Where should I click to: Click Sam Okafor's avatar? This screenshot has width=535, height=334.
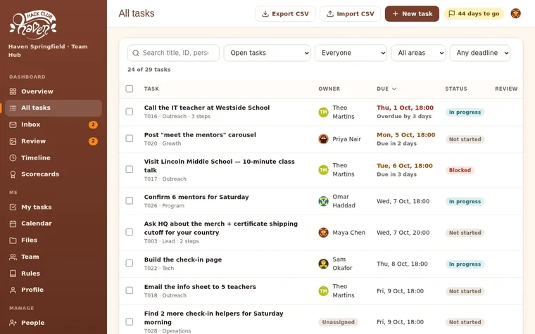[323, 264]
